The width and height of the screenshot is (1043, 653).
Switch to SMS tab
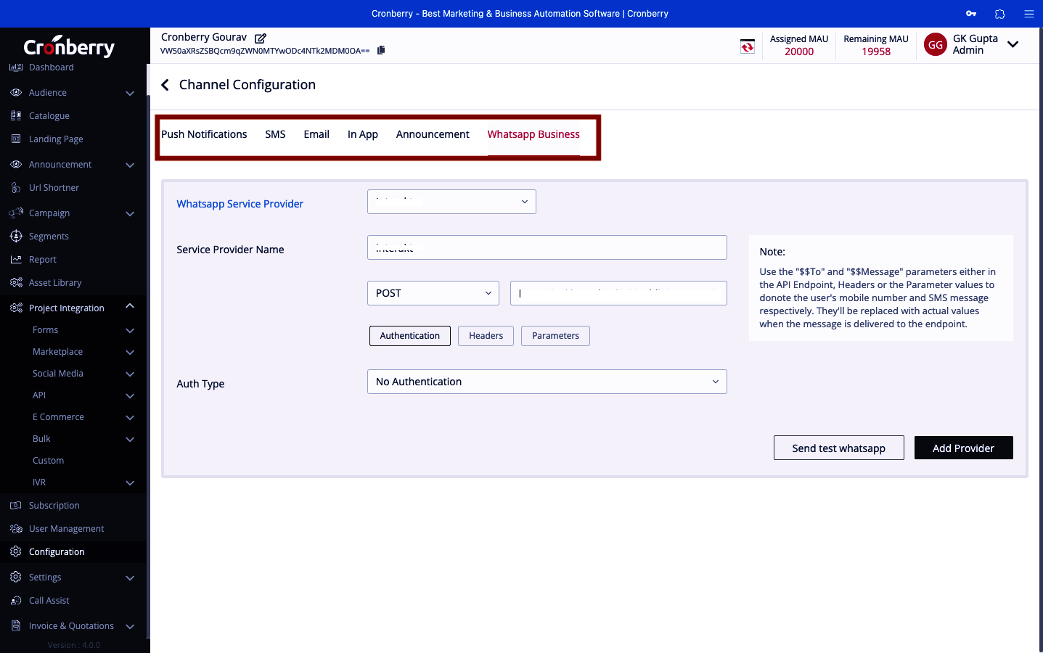(275, 134)
